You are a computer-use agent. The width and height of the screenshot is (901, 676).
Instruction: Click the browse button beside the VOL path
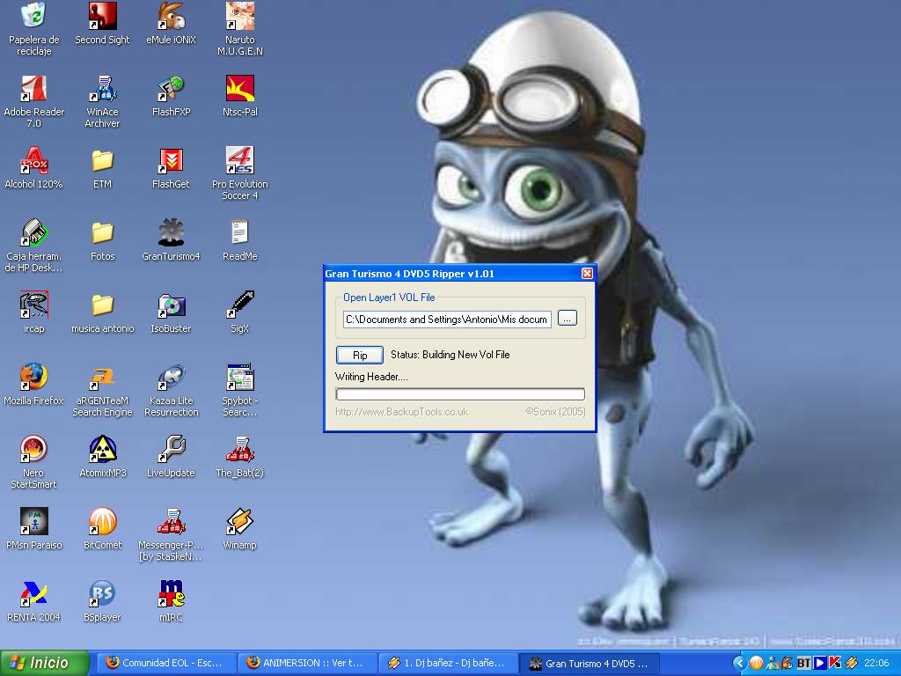[x=568, y=319]
